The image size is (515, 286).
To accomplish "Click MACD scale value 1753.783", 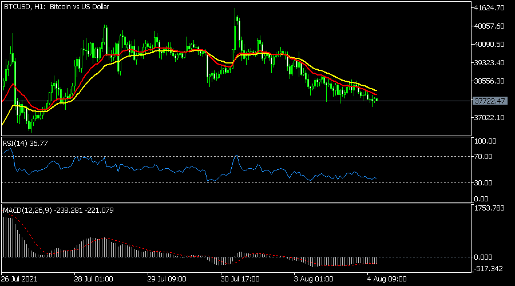I will point(489,208).
